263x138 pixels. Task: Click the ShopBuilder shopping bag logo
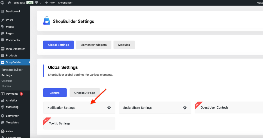pos(47,21)
